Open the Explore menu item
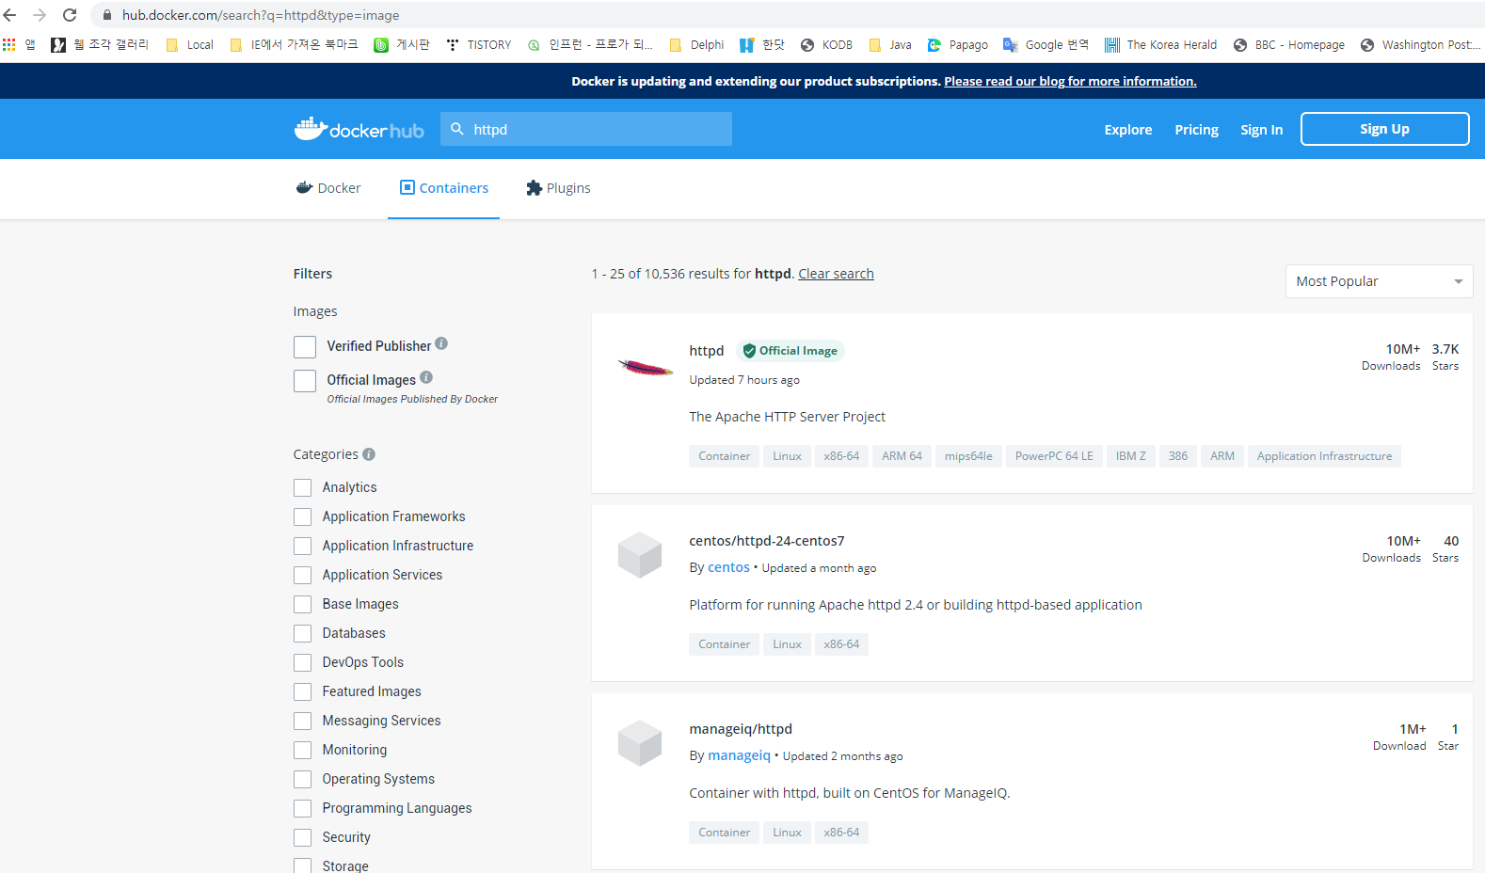 [1127, 130]
